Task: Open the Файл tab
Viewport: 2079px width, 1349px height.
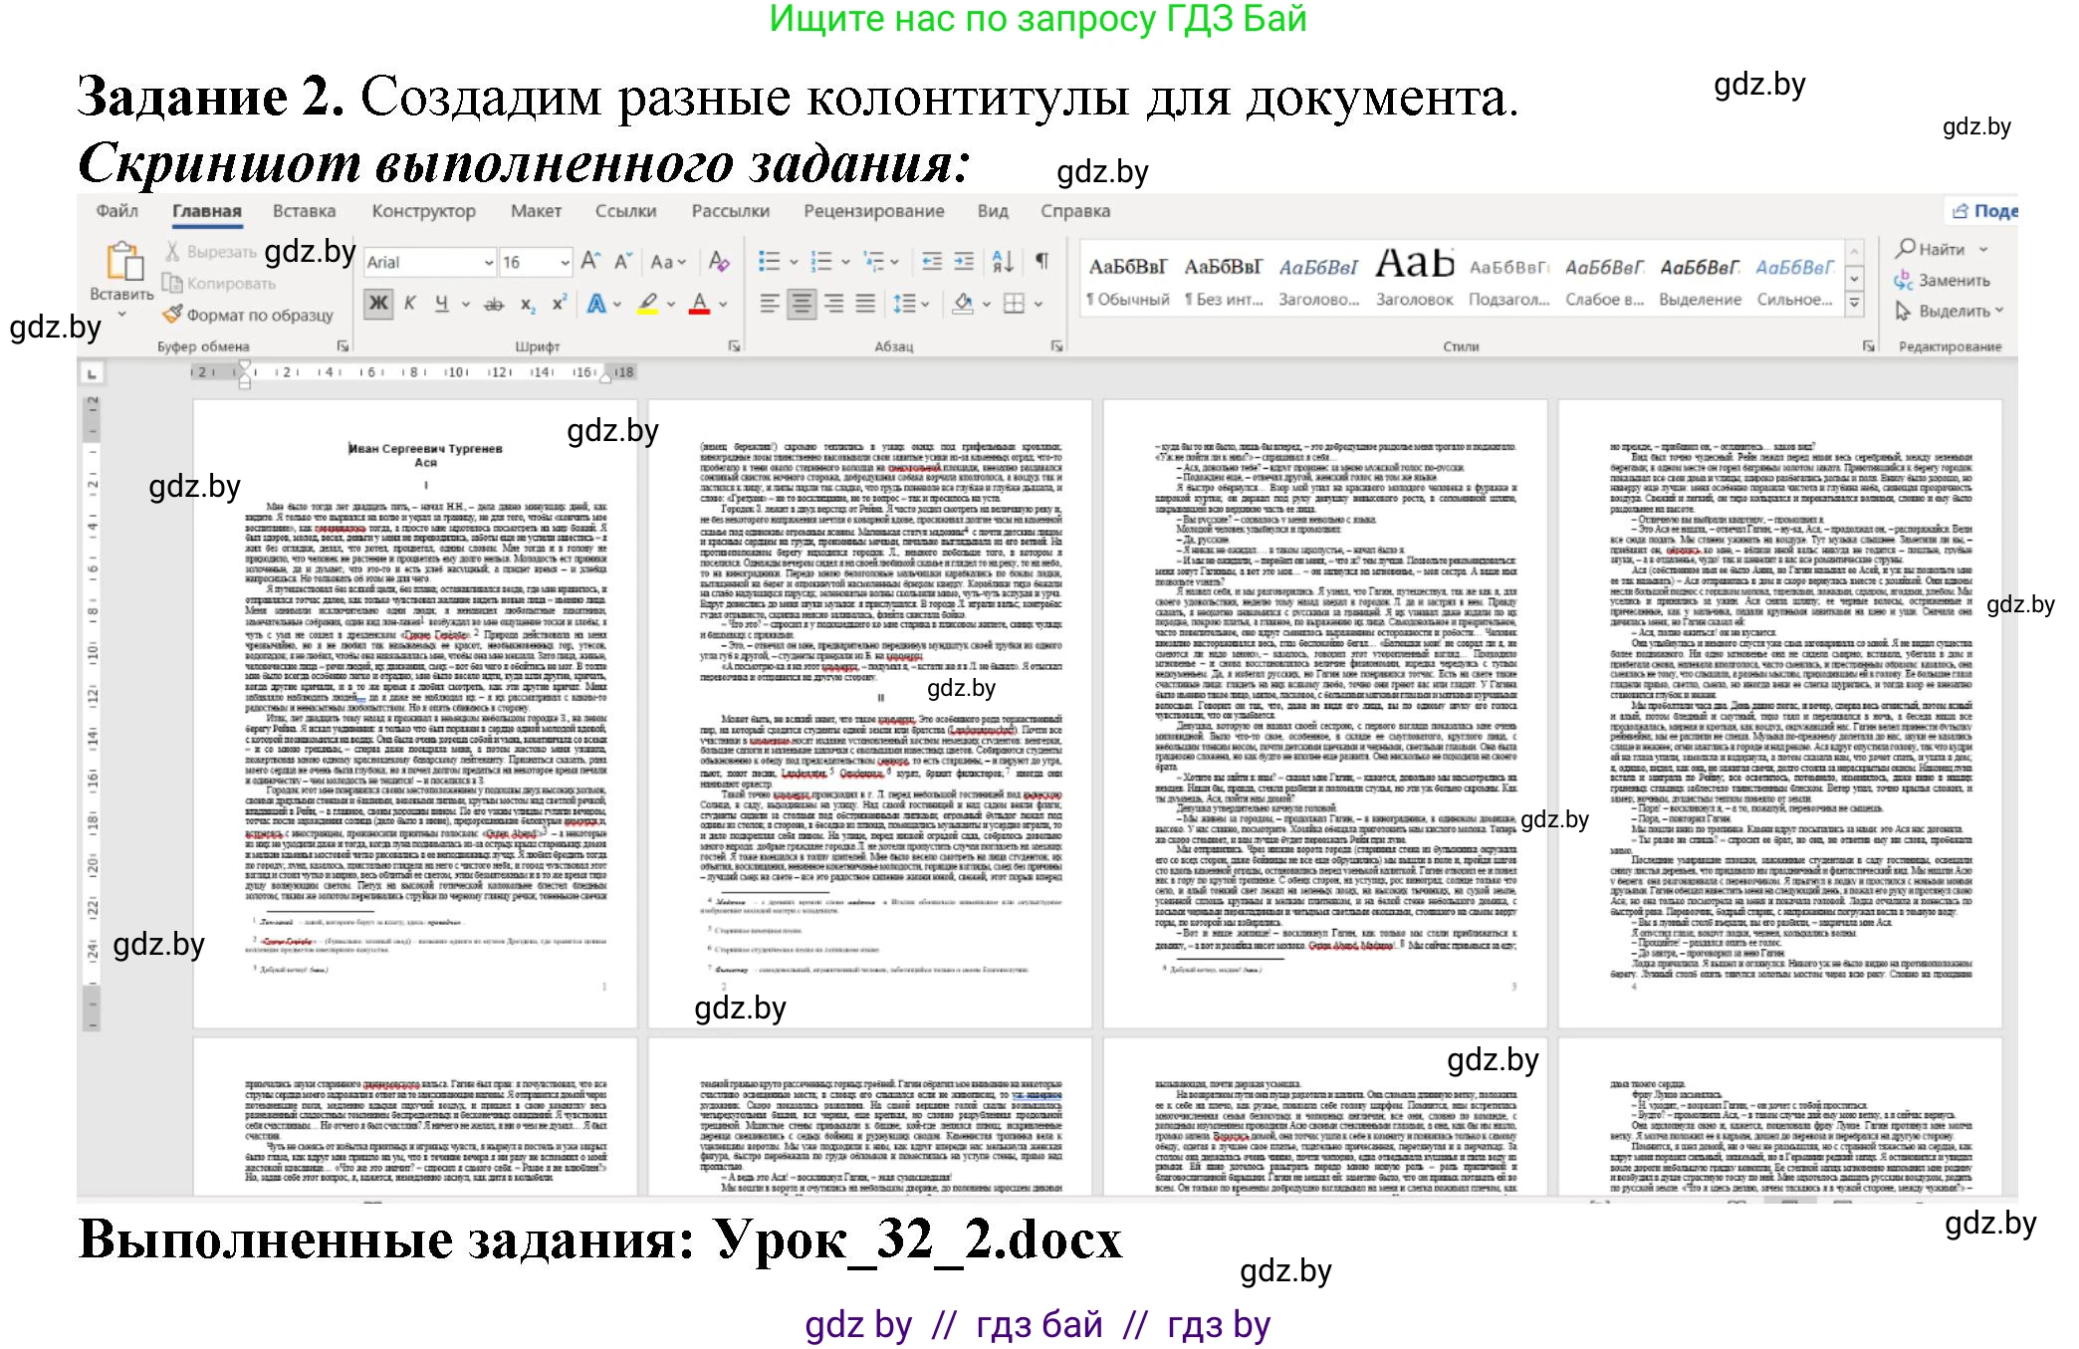Action: pos(116,210)
